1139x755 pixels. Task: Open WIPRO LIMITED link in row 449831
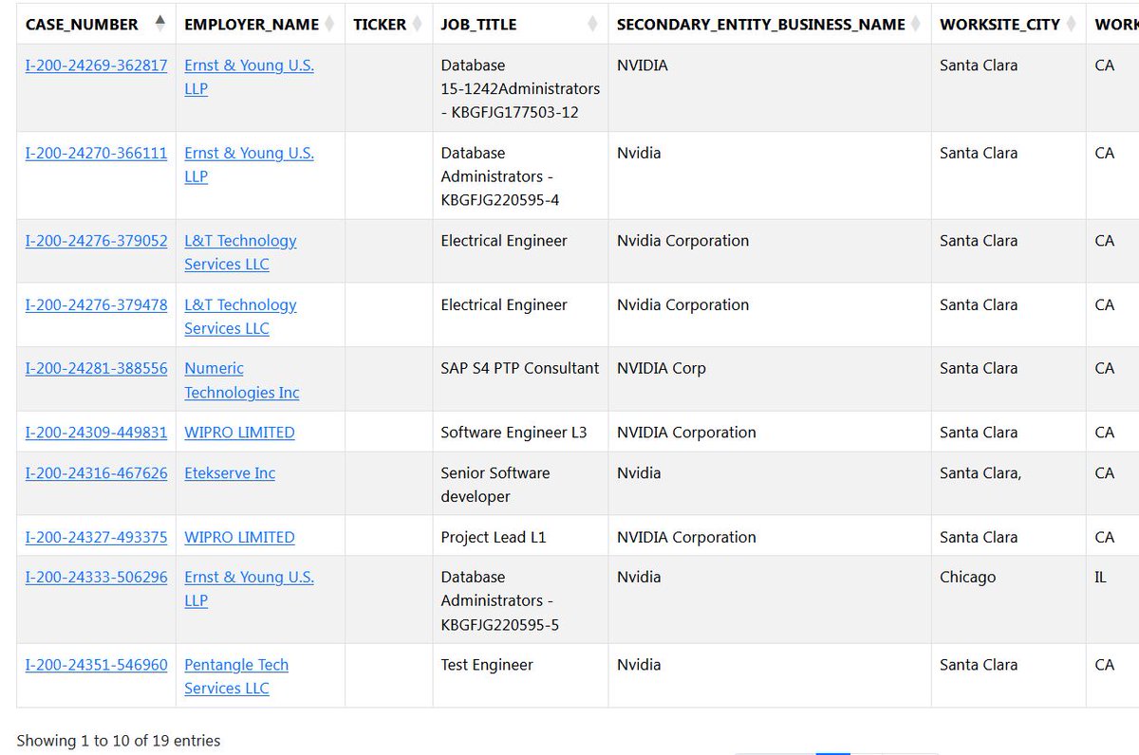239,433
